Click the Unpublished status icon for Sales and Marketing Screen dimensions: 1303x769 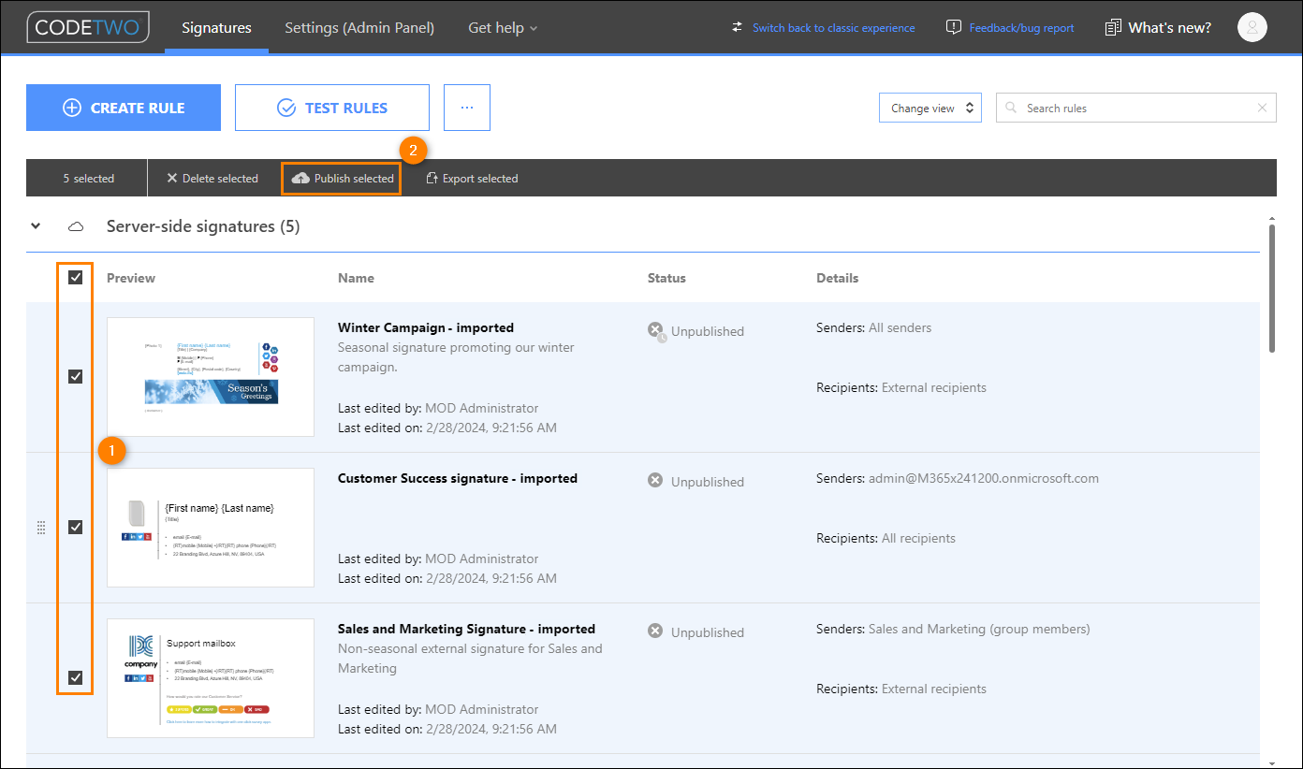tap(655, 631)
